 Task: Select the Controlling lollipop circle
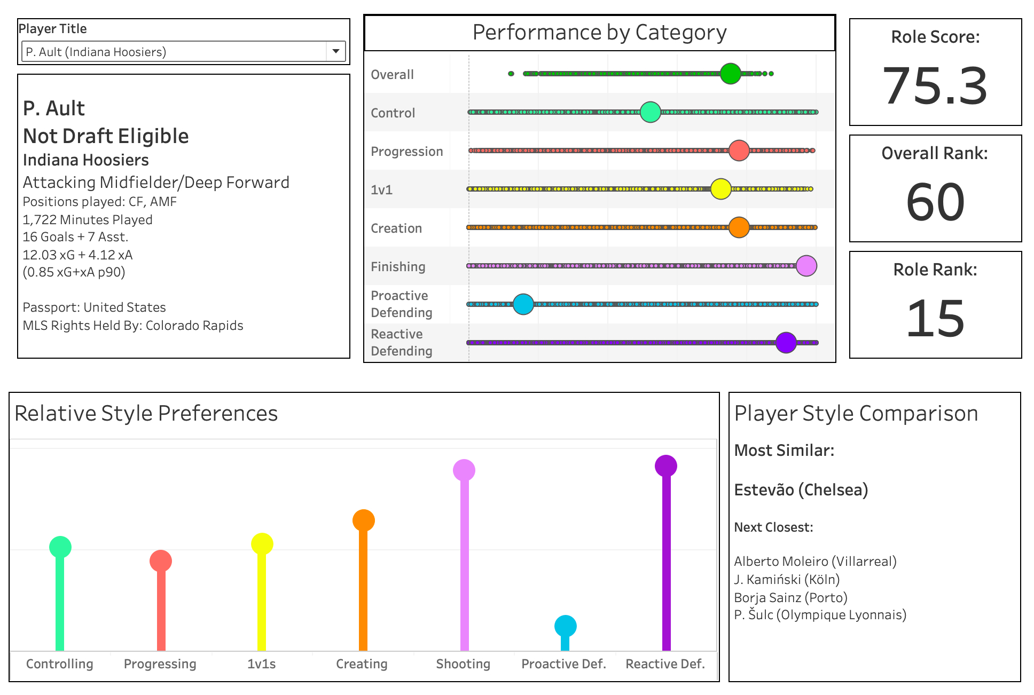(60, 547)
